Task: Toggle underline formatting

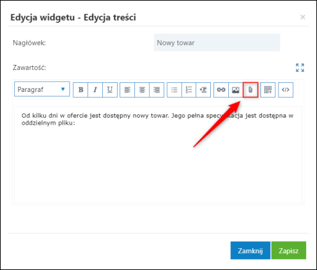Action: [x=110, y=90]
